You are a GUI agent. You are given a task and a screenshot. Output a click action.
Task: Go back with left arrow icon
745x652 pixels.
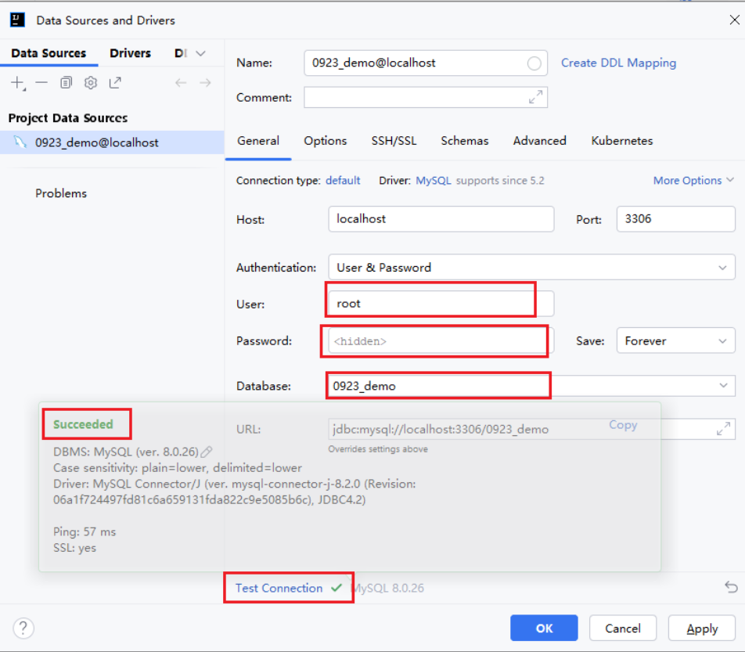click(181, 83)
